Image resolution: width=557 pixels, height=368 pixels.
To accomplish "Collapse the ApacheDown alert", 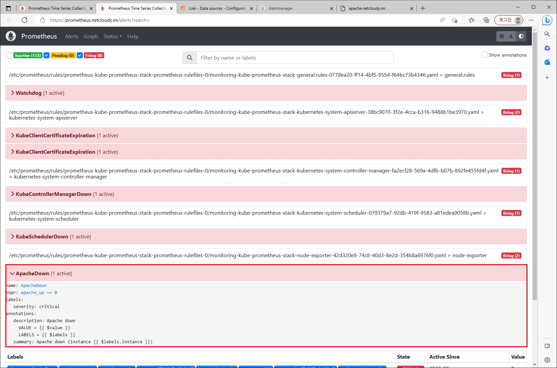I will tap(266, 273).
